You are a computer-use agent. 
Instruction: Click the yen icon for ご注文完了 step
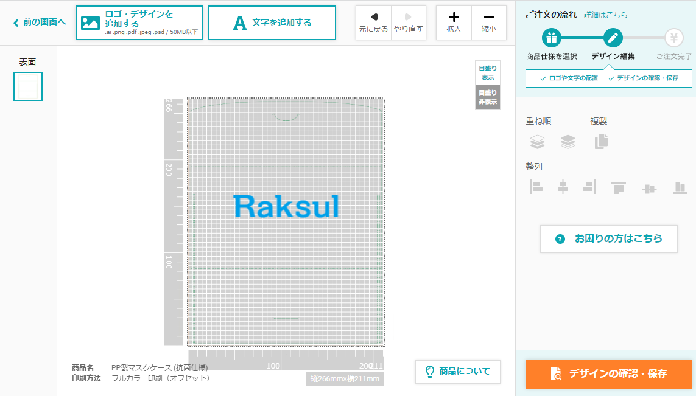[x=674, y=38]
